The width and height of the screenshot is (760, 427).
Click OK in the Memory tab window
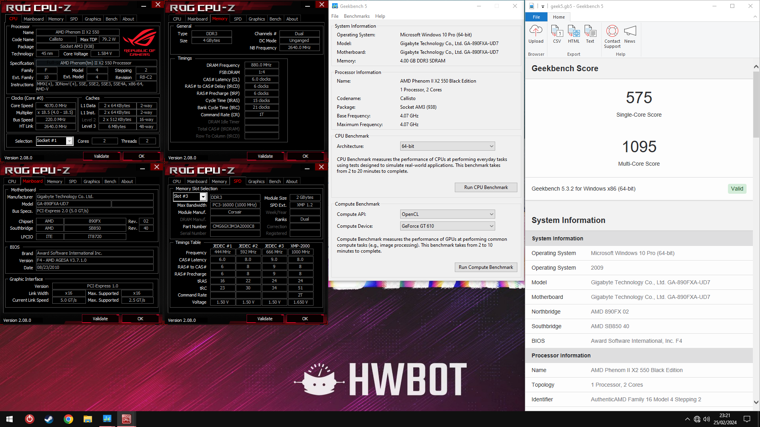click(x=305, y=156)
